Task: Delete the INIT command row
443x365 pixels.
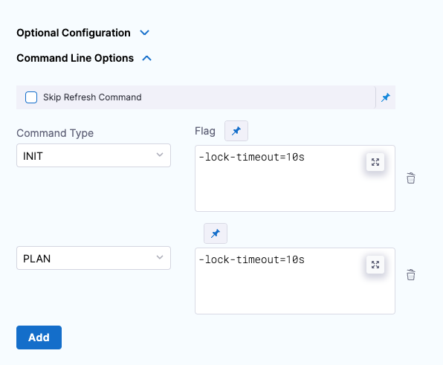Action: (x=411, y=178)
